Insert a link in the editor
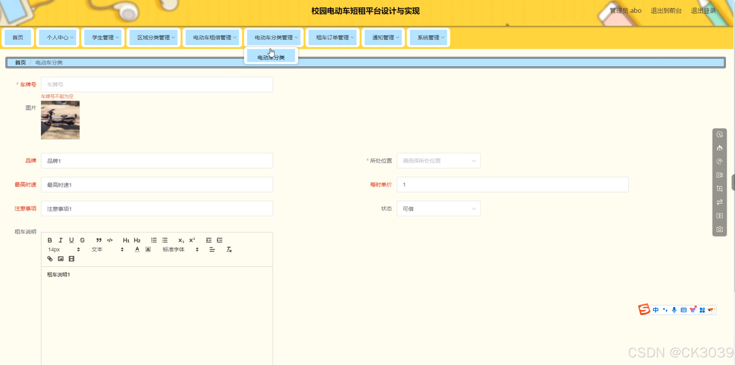The height and width of the screenshot is (365, 735). coord(50,259)
